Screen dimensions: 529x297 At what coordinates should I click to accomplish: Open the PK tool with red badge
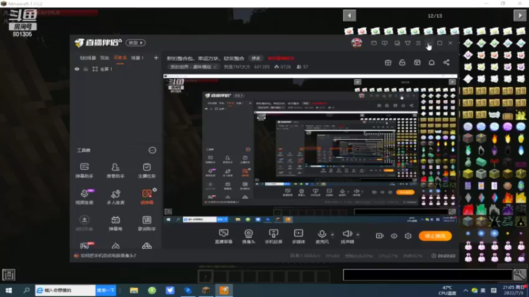86,246
